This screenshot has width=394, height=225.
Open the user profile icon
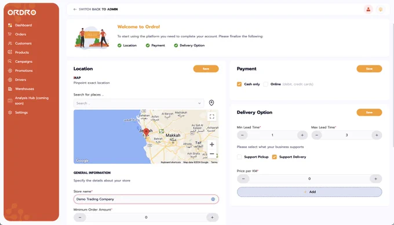[x=368, y=9]
